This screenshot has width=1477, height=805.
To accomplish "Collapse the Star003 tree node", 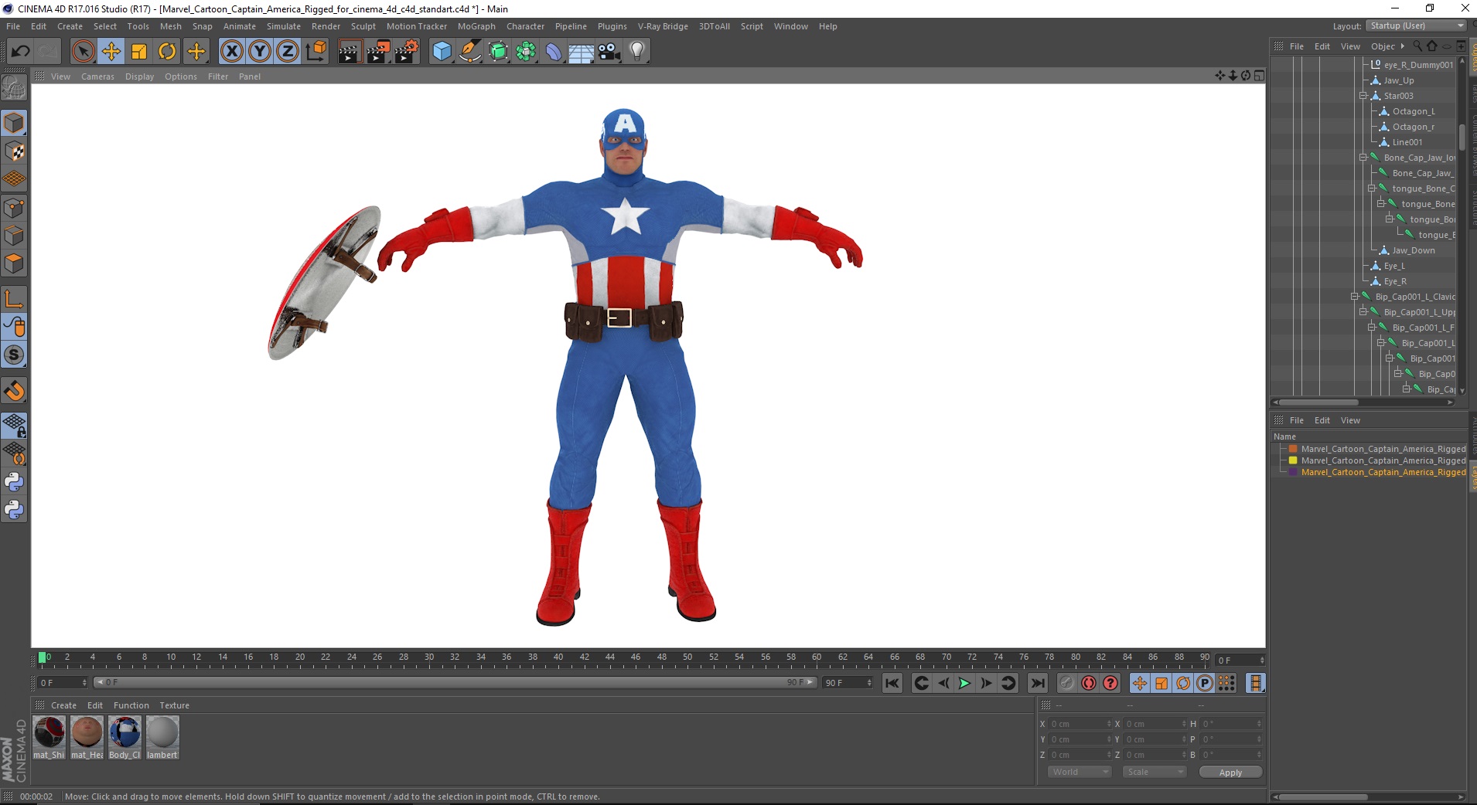I will coord(1363,96).
